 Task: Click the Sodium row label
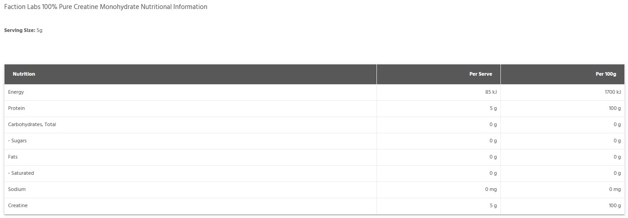coord(17,189)
